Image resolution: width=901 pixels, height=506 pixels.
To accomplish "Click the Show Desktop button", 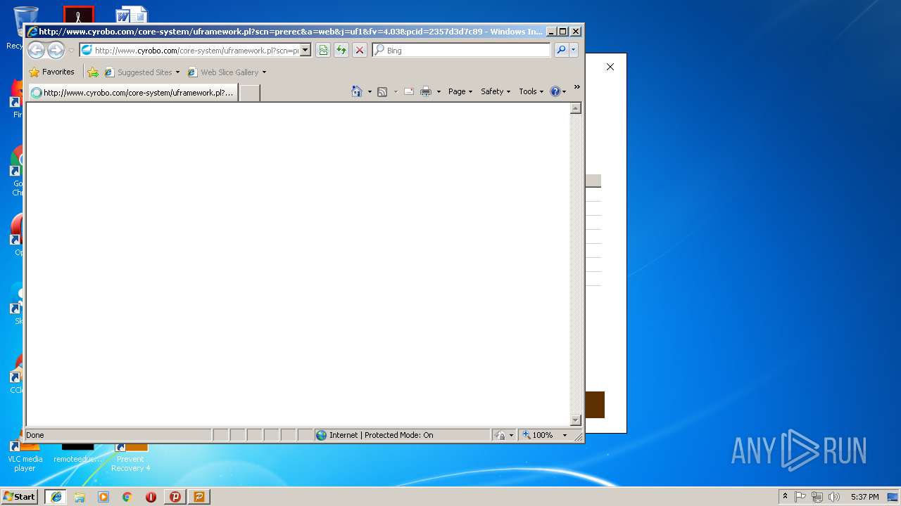I will tap(893, 496).
